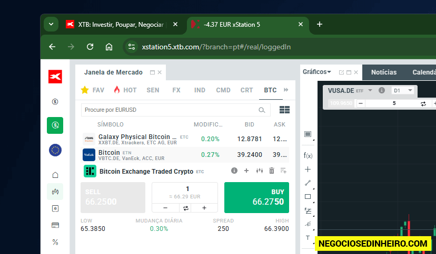Sort by BID column header
This screenshot has height=254, width=436.
click(249, 125)
